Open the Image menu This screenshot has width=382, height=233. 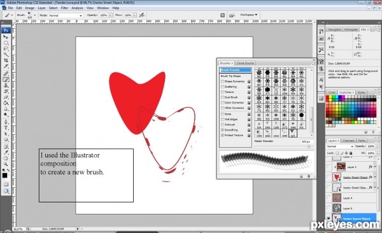click(x=30, y=8)
